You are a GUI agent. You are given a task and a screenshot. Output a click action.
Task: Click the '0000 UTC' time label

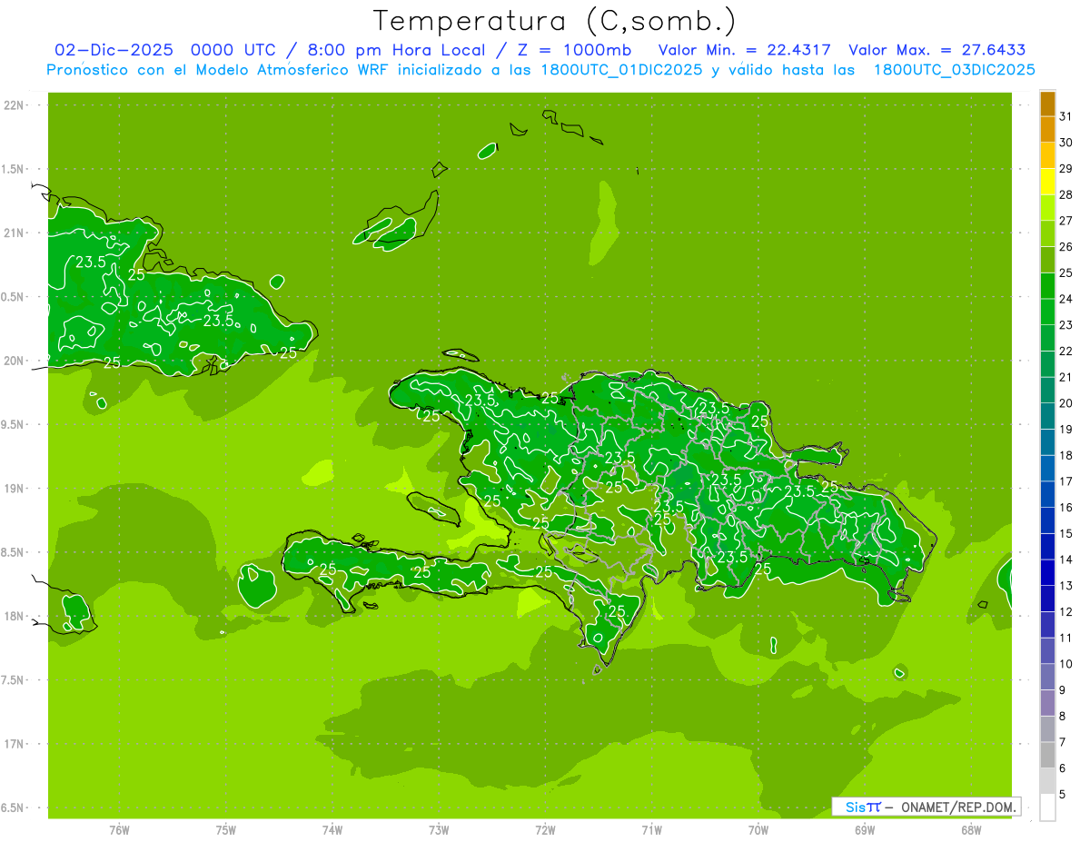(232, 50)
